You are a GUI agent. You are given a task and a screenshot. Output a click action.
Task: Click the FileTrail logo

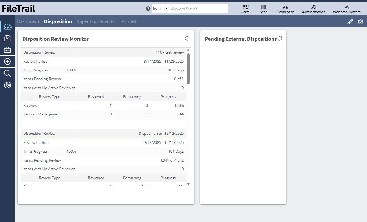coord(18,9)
